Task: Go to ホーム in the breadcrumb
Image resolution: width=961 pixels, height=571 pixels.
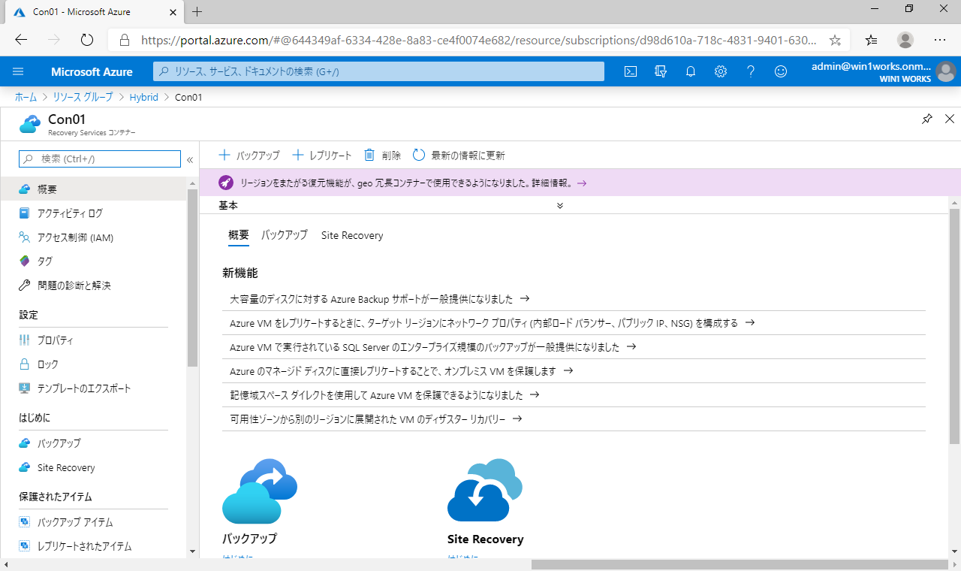Action: point(26,97)
